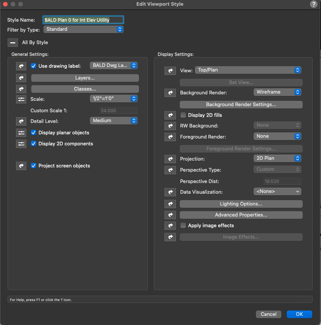Click the icon beside Data Visualization
Viewport: 321px width, 325px height.
(x=170, y=192)
